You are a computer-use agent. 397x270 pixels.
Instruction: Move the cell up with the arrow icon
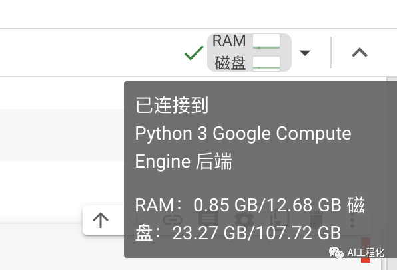pos(101,220)
